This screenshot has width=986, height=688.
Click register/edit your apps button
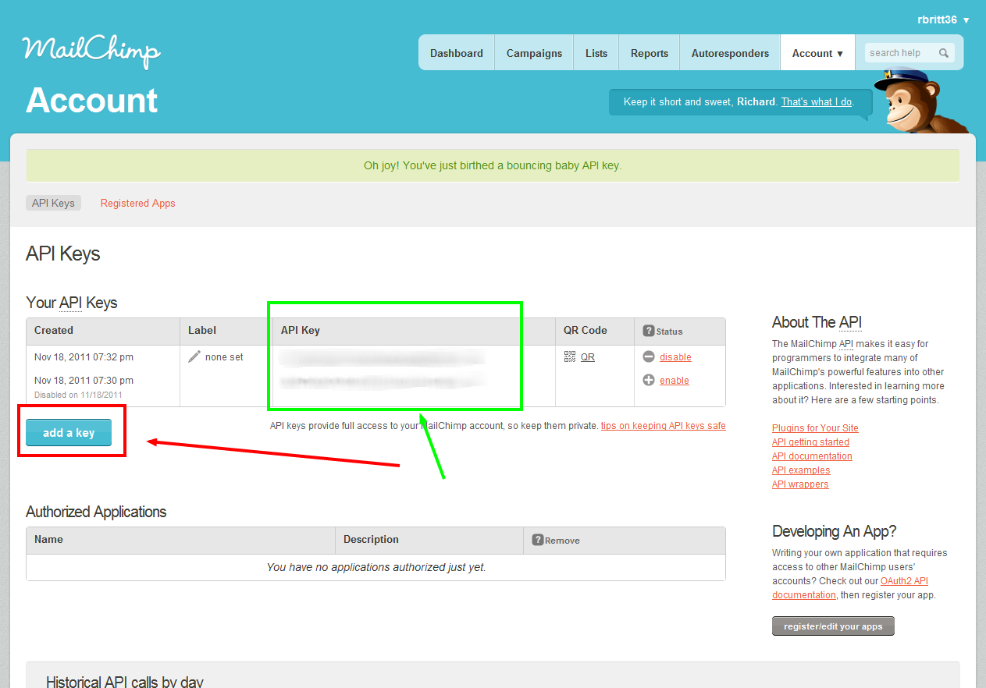click(833, 626)
